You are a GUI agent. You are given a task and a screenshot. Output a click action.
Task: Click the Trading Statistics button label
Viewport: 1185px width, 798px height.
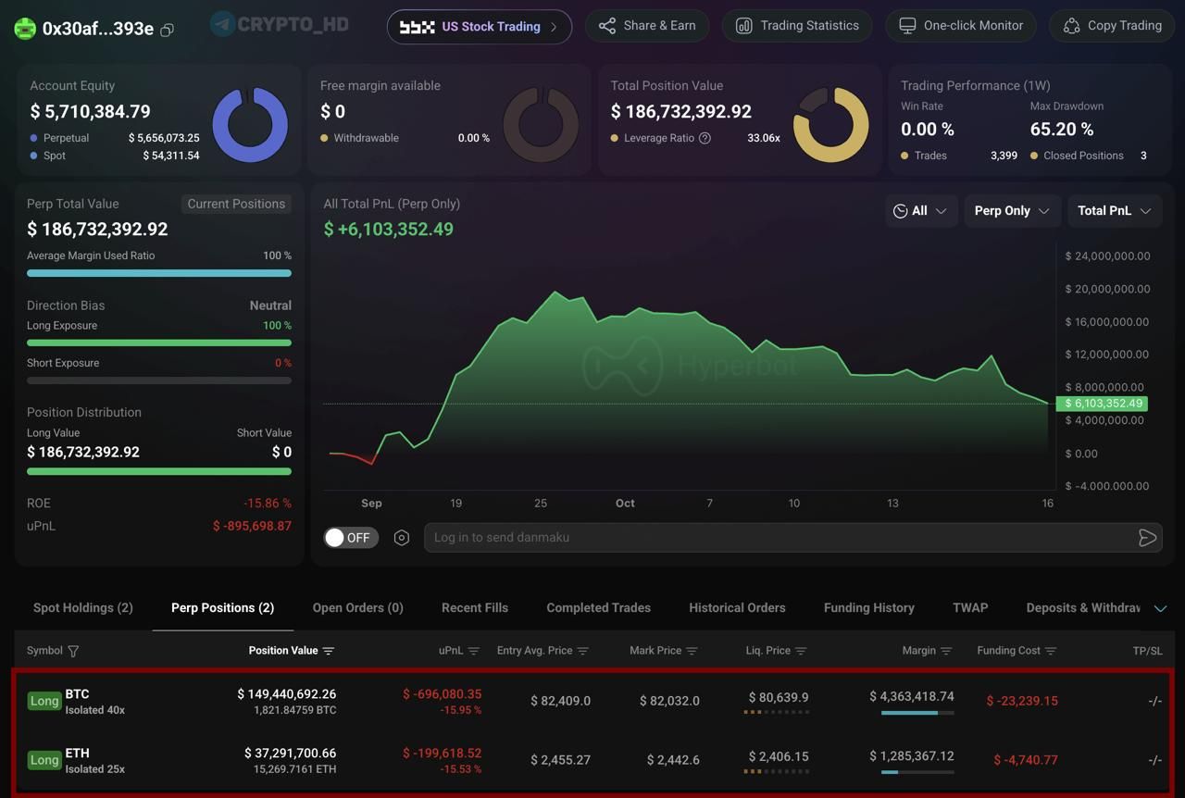810,26
